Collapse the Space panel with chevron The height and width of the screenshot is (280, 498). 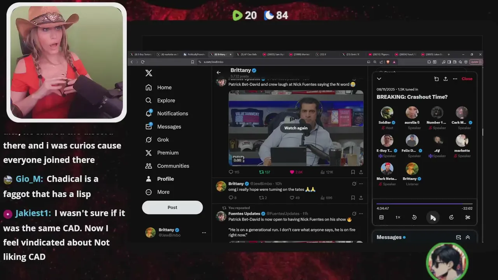point(379,79)
